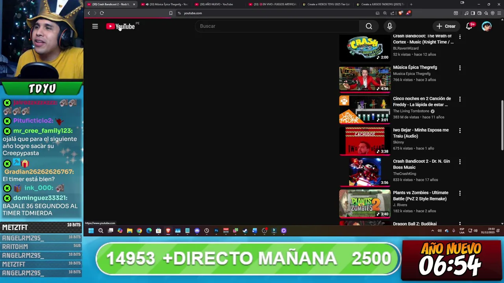This screenshot has height=283, width=504.
Task: Open Google Chrome from taskbar
Action: (139, 231)
